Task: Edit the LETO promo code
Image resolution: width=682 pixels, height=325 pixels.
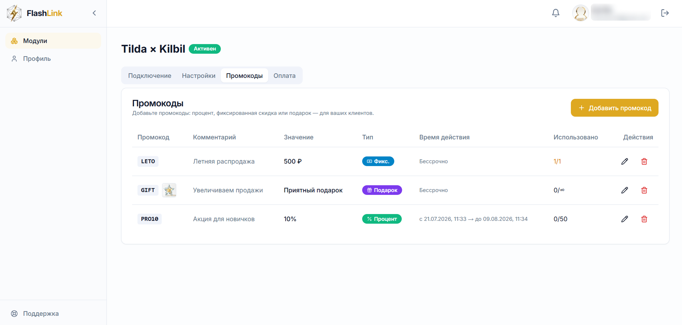Action: tap(625, 161)
